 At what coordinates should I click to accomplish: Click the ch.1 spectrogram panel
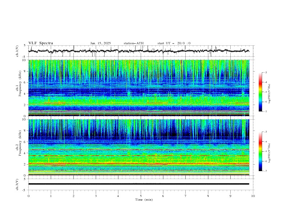point(139,88)
